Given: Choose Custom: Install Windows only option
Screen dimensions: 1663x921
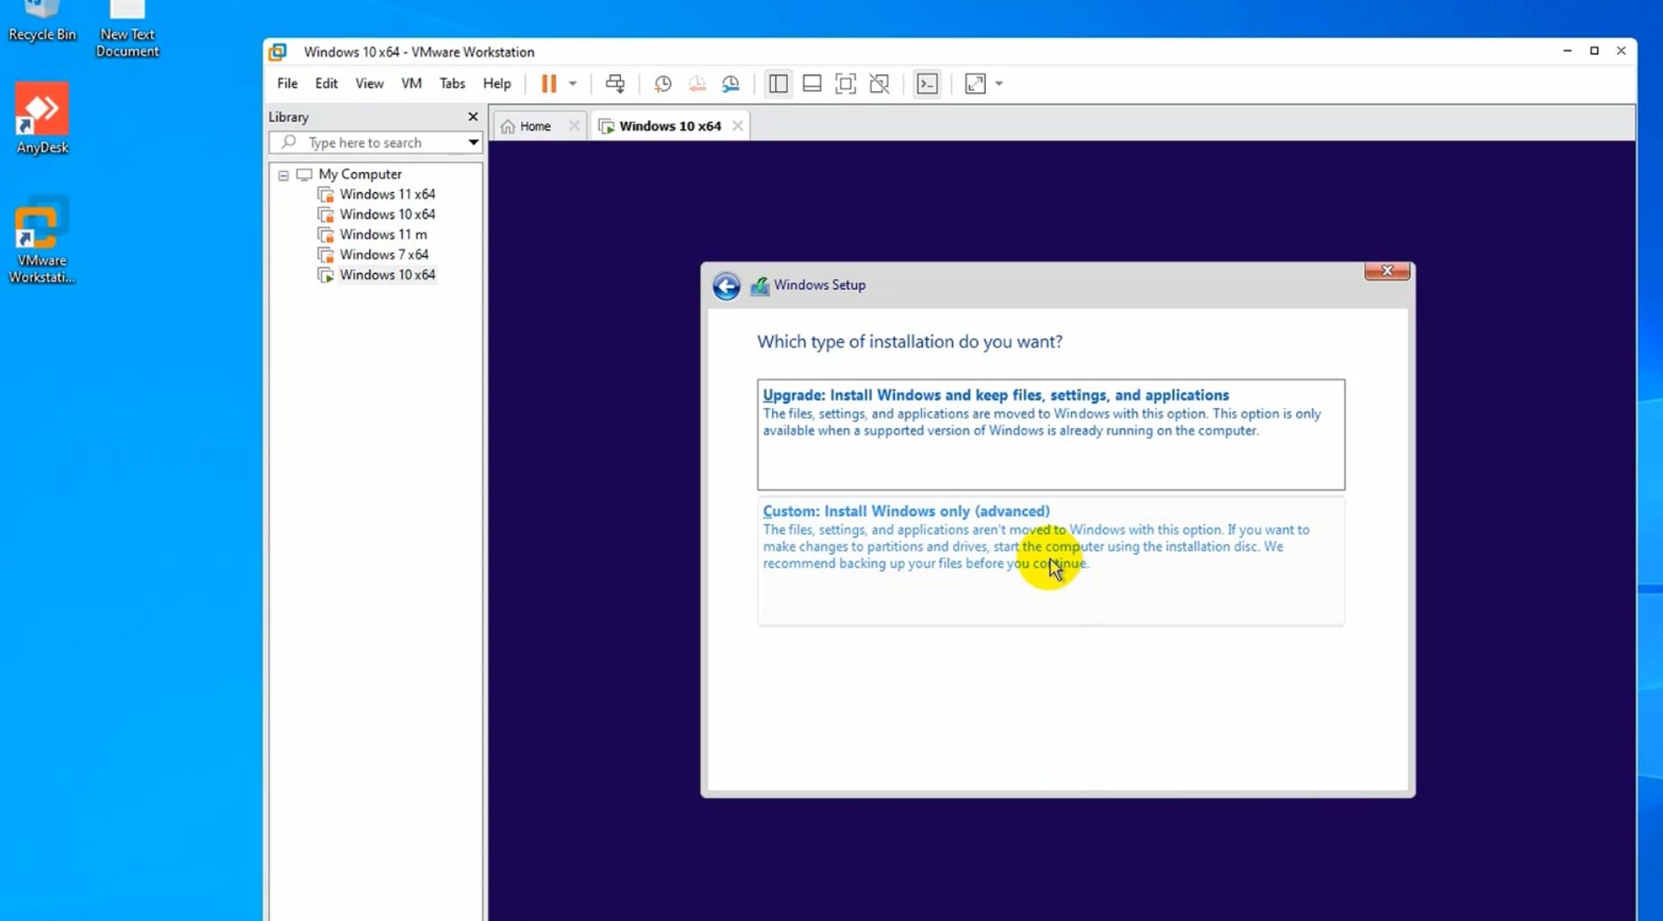Looking at the screenshot, I should pos(1051,560).
